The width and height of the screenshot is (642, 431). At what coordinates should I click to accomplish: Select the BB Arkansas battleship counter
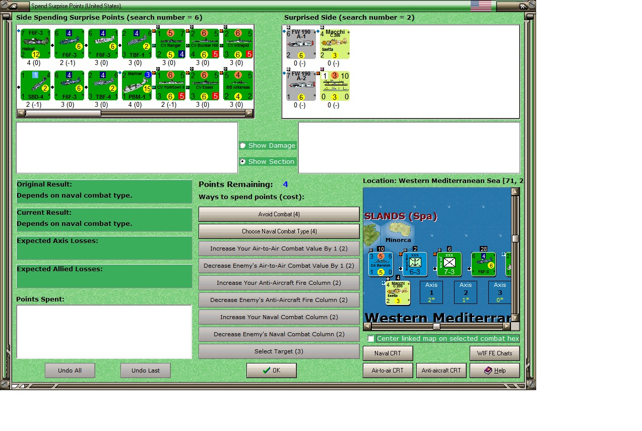238,86
